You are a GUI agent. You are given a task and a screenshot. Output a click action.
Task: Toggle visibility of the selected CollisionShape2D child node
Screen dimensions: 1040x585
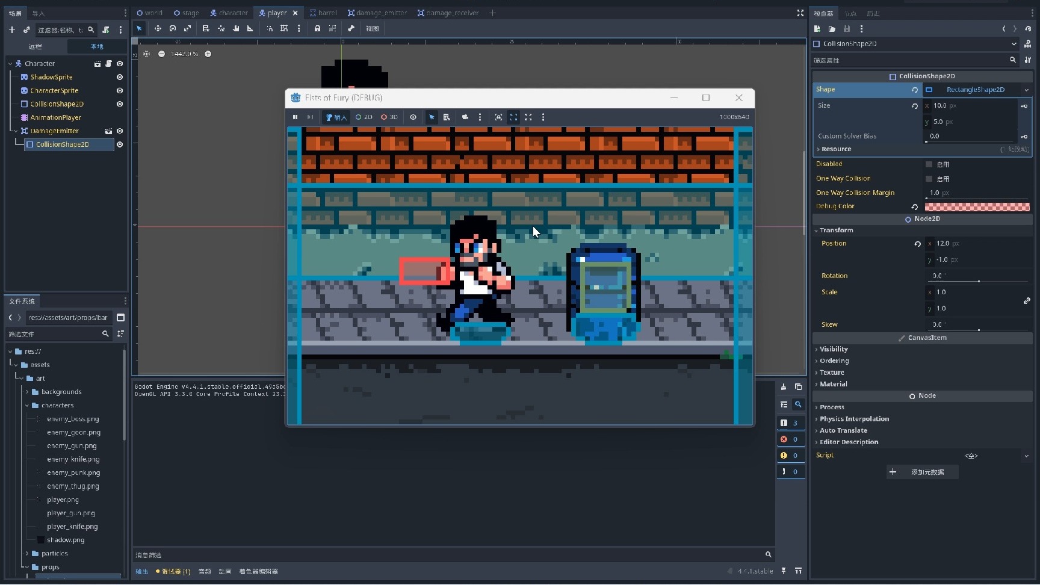point(120,144)
